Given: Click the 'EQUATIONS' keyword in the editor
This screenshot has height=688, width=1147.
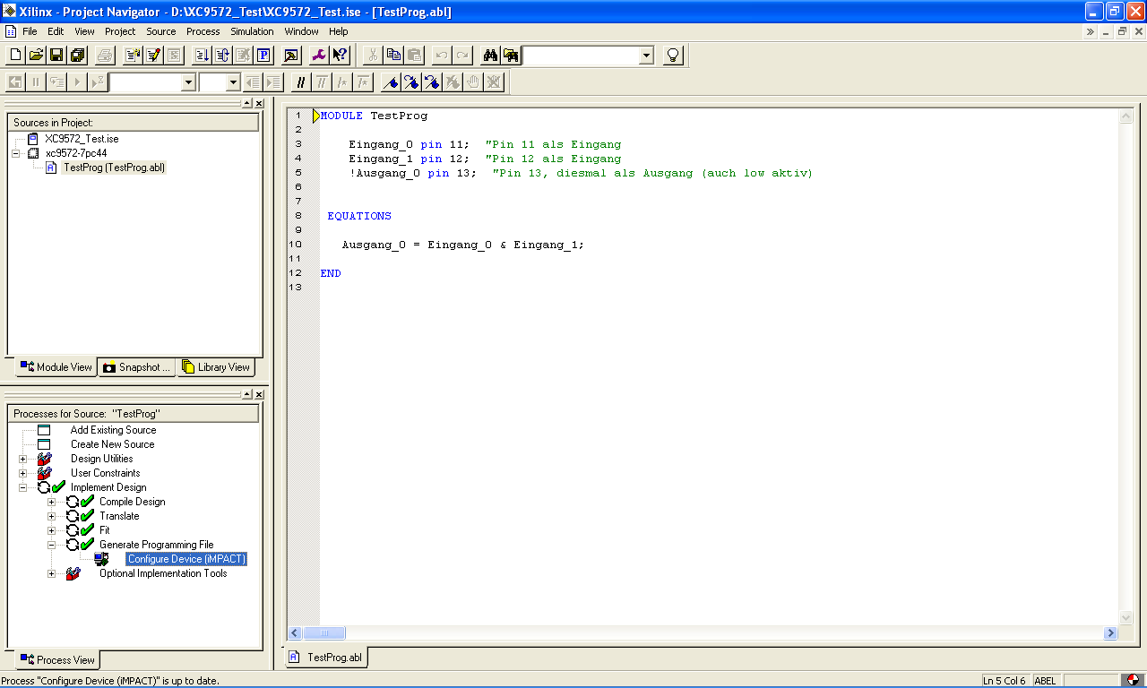Looking at the screenshot, I should (x=359, y=216).
